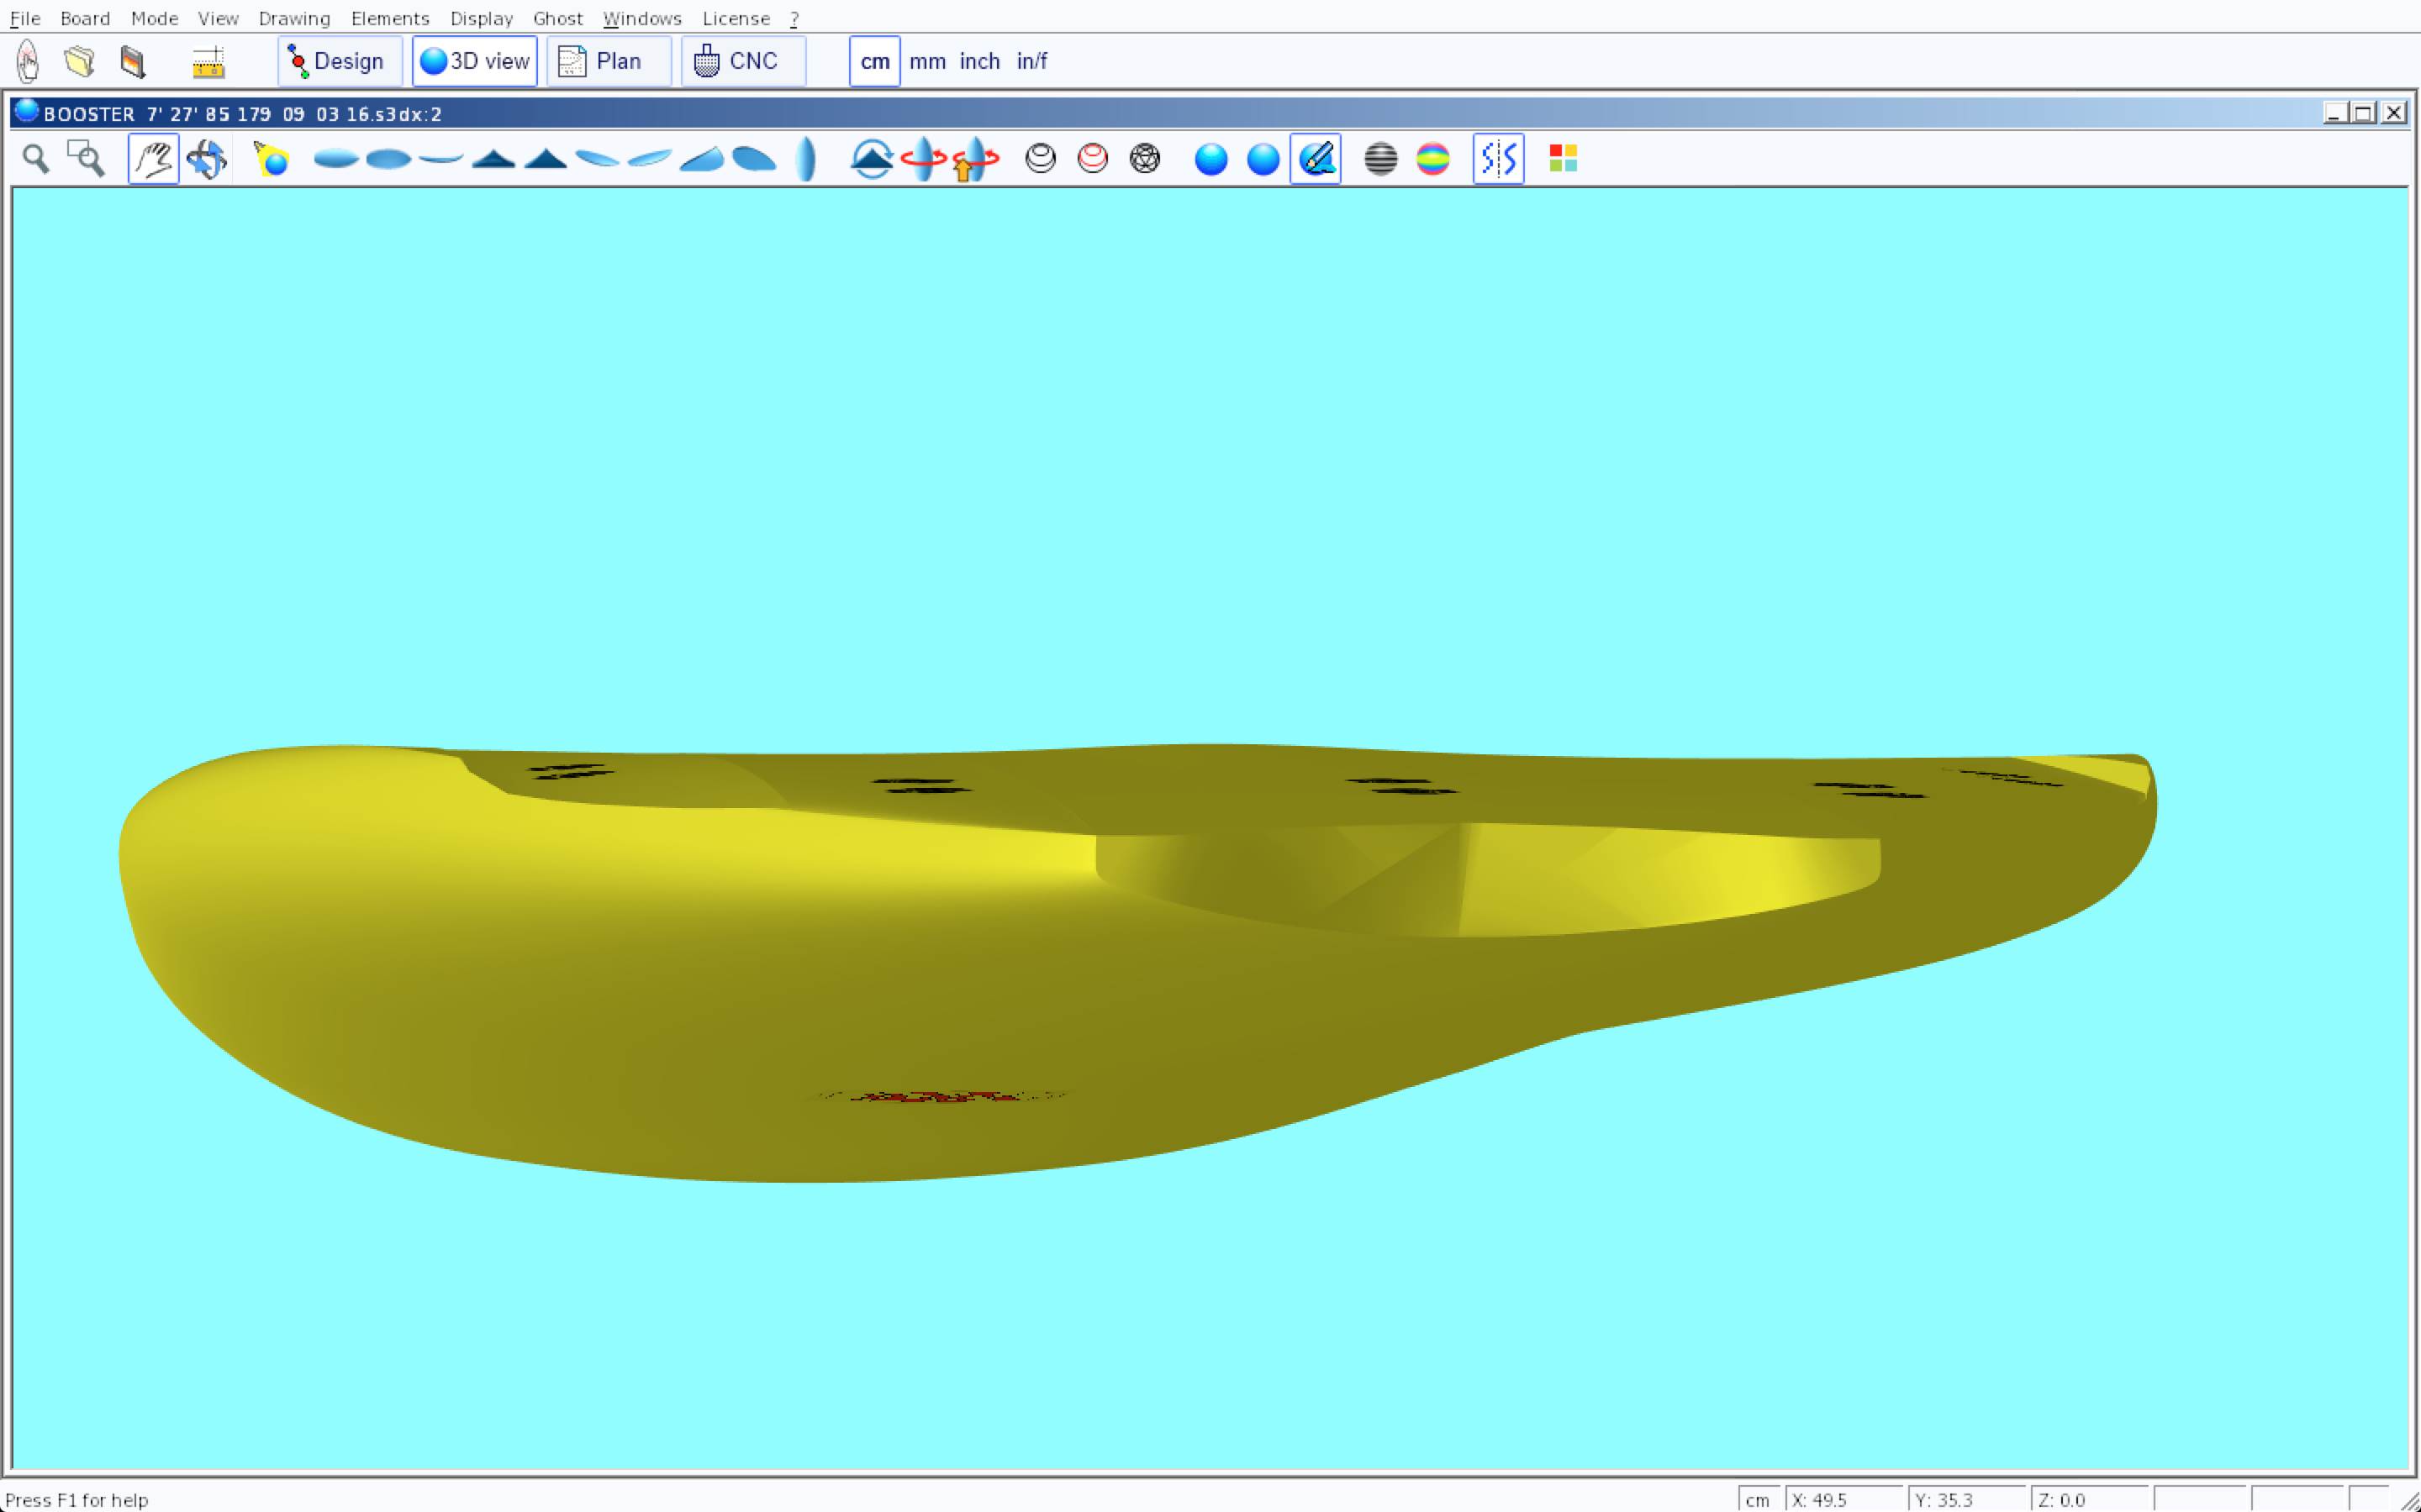Image resolution: width=2421 pixels, height=1512 pixels.
Task: Switch units to inch
Action: (x=979, y=62)
